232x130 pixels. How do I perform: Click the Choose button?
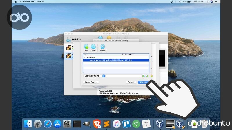(x=143, y=82)
